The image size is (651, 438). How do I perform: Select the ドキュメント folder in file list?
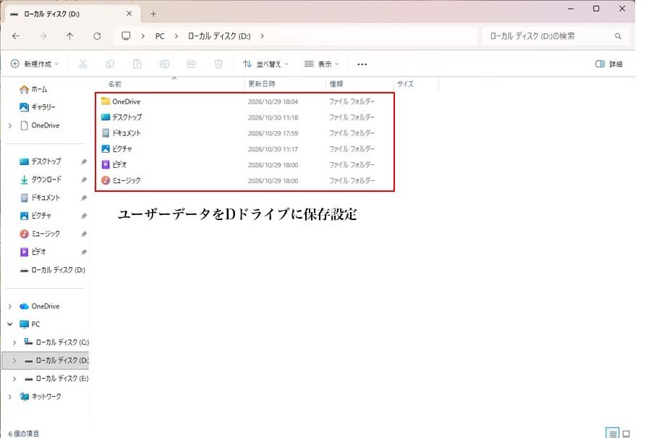pyautogui.click(x=244, y=133)
